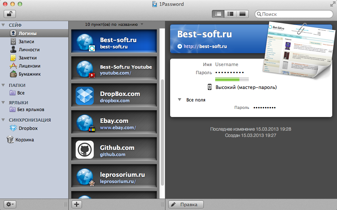Image resolution: width=337 pixels, height=210 pixels.
Task: Click the concealed Пароль value dots
Action: pos(230,73)
